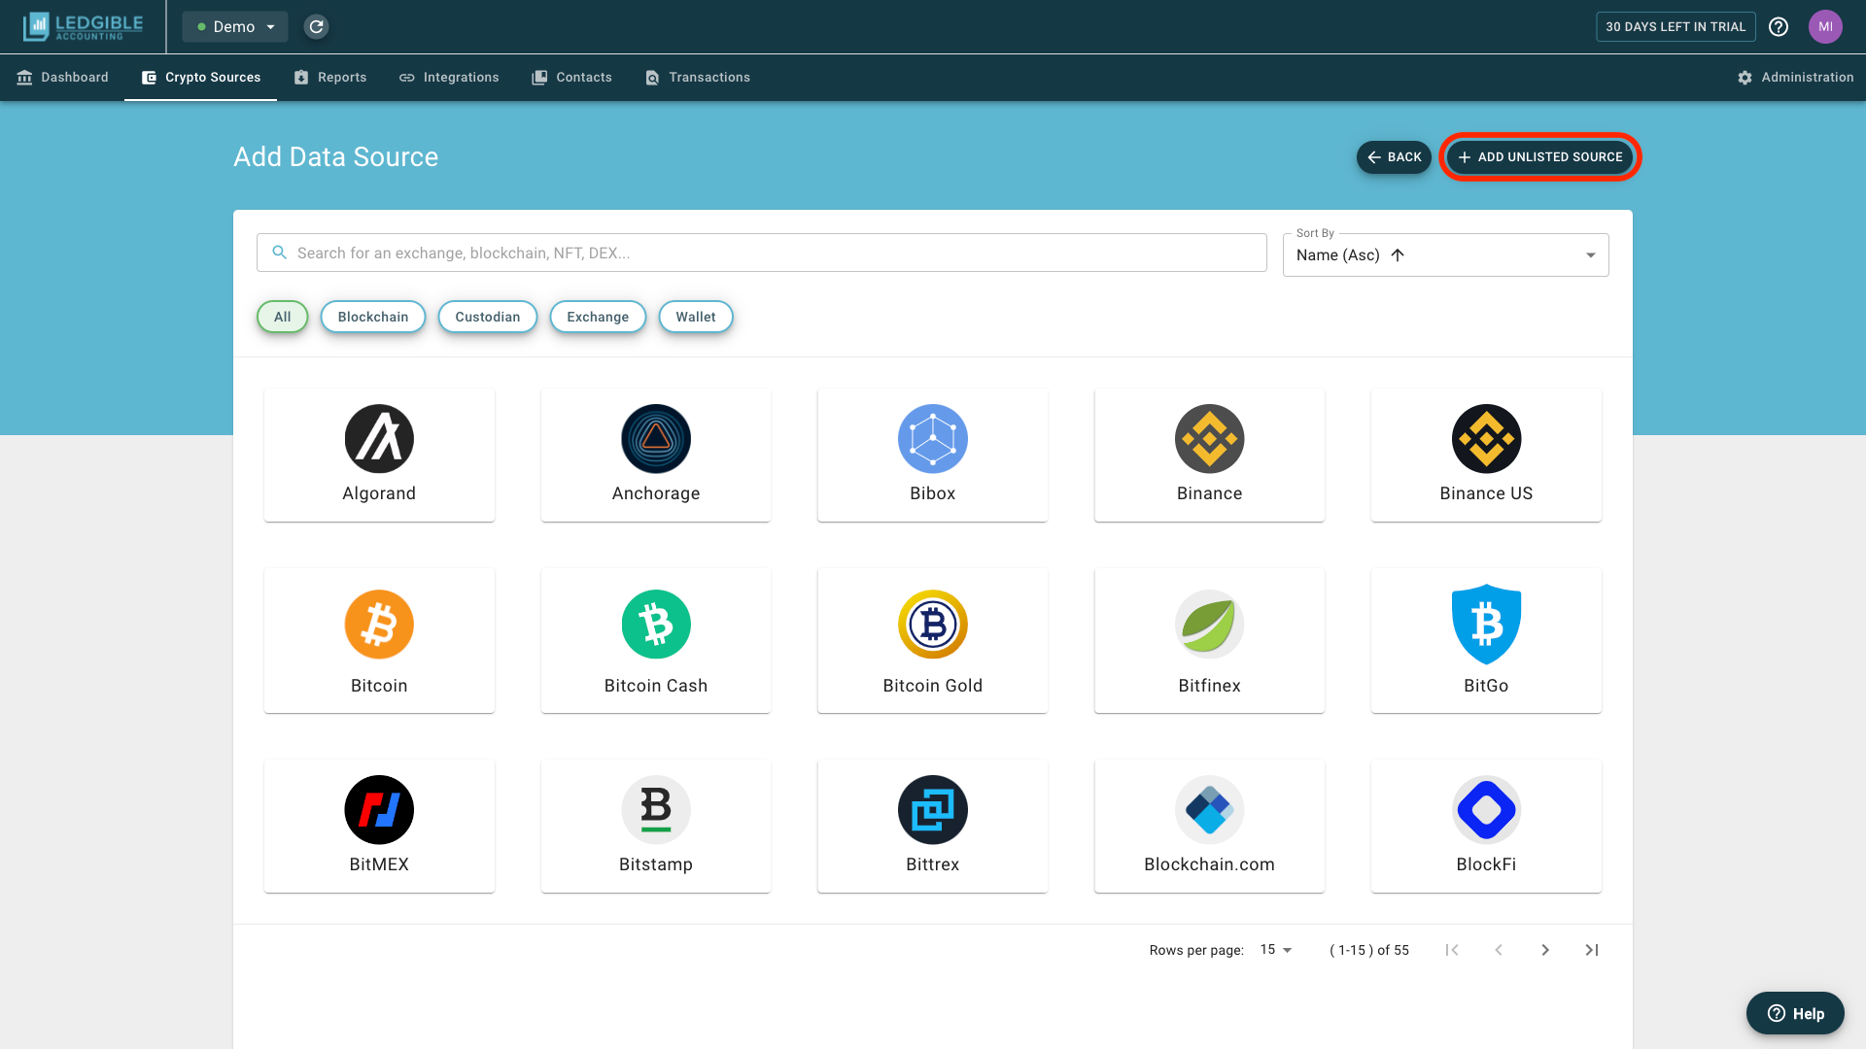The height and width of the screenshot is (1049, 1866).
Task: Open the Dashboard tab
Action: coord(62,78)
